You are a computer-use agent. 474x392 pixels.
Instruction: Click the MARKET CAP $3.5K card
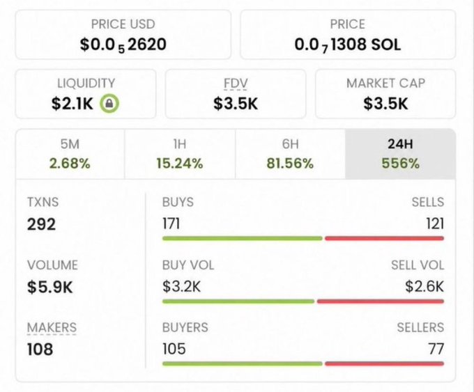(385, 94)
